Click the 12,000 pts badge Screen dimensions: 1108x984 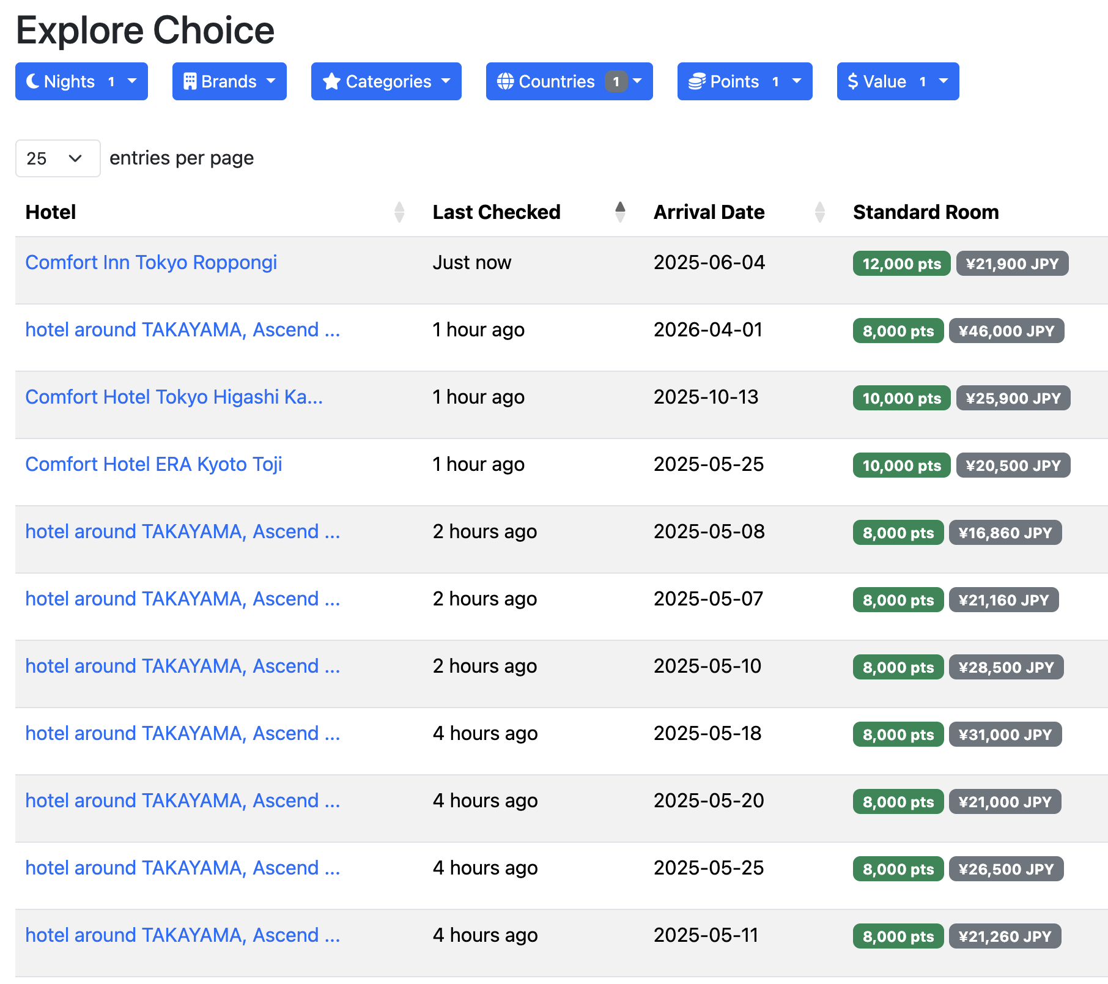[x=902, y=264]
